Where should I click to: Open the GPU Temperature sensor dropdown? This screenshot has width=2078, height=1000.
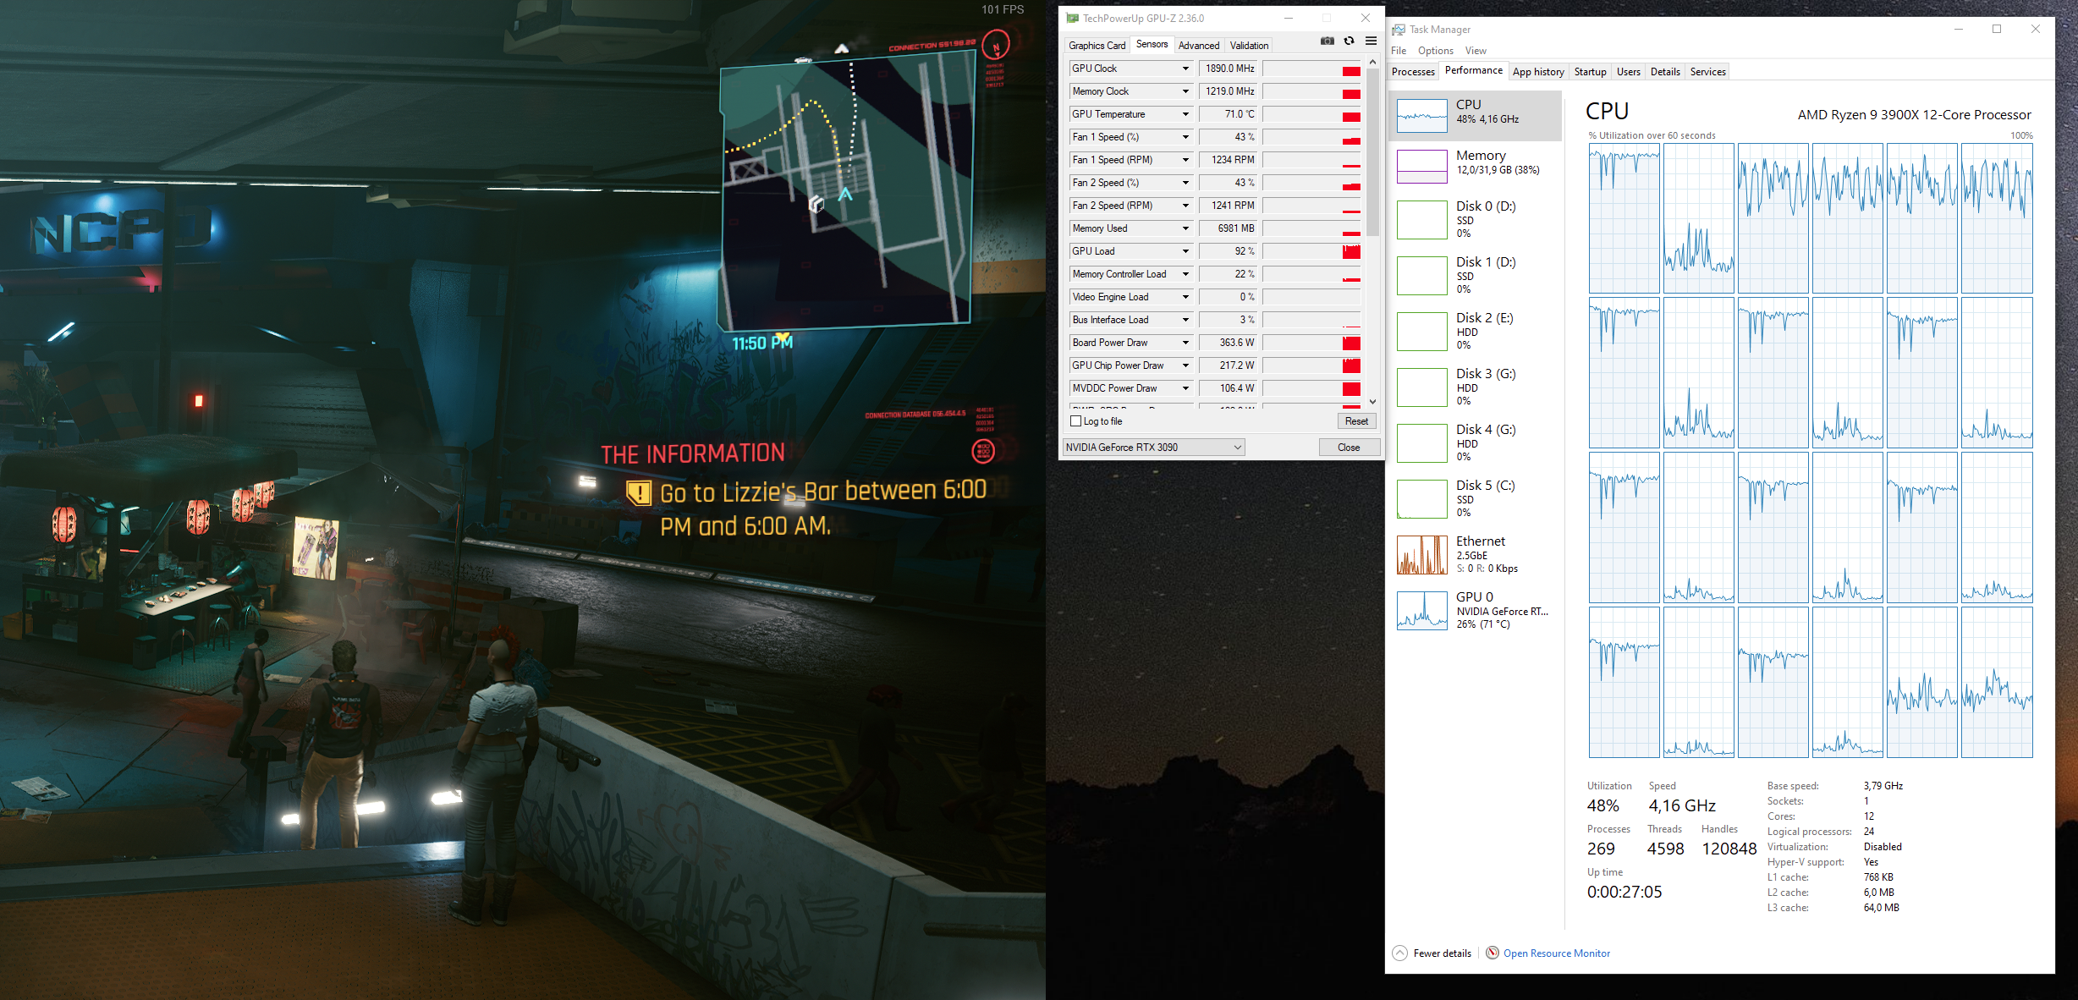tap(1185, 114)
